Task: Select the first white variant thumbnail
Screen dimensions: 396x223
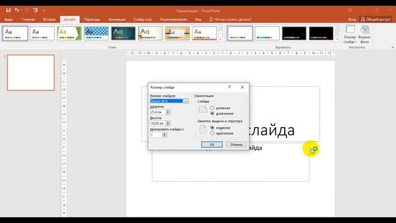Action: pos(240,33)
